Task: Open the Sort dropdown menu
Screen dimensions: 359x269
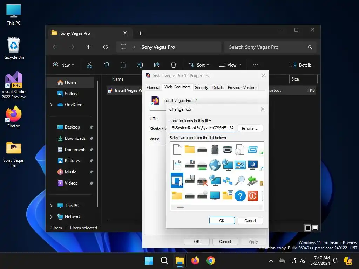Action: click(198, 65)
